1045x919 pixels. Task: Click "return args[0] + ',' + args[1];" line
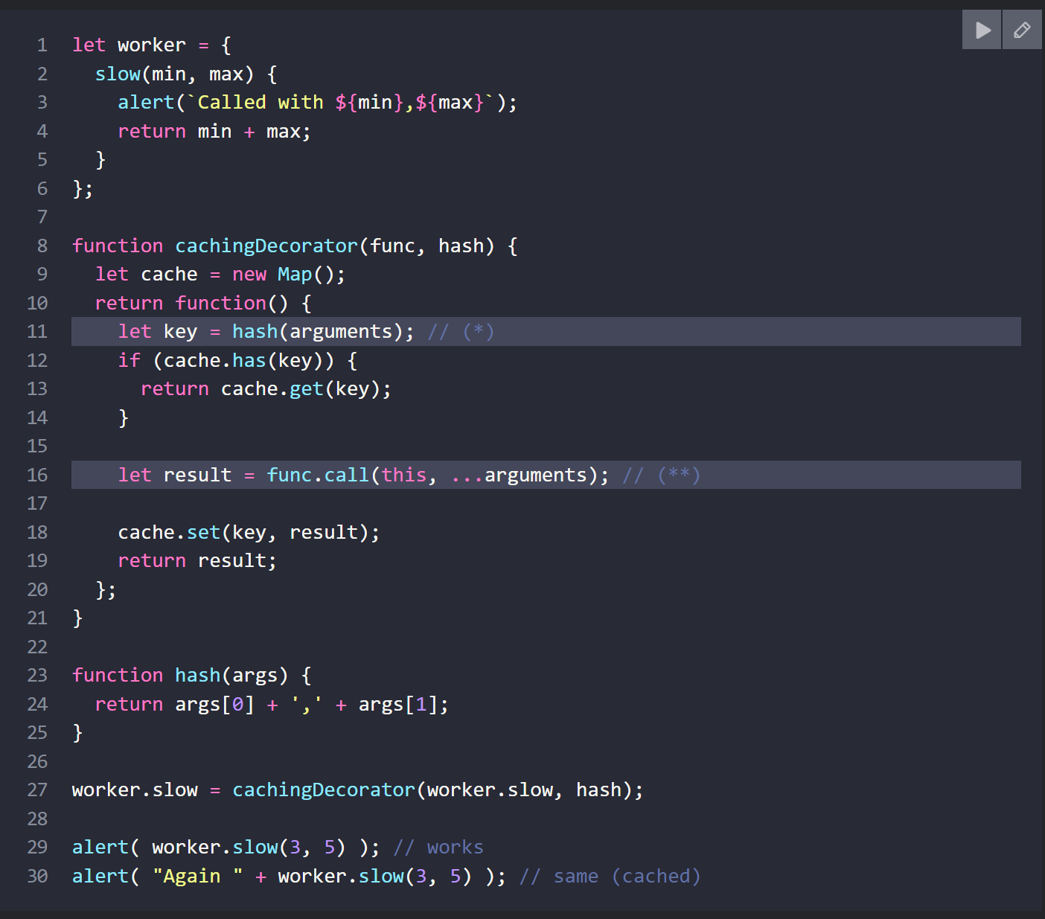coord(272,705)
